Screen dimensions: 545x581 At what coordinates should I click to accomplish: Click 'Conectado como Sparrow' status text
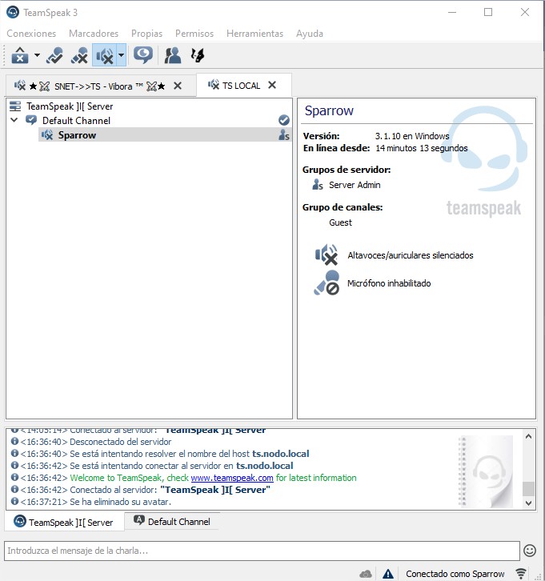tap(455, 574)
